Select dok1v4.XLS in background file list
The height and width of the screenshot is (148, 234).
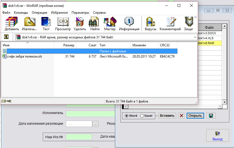point(210,38)
